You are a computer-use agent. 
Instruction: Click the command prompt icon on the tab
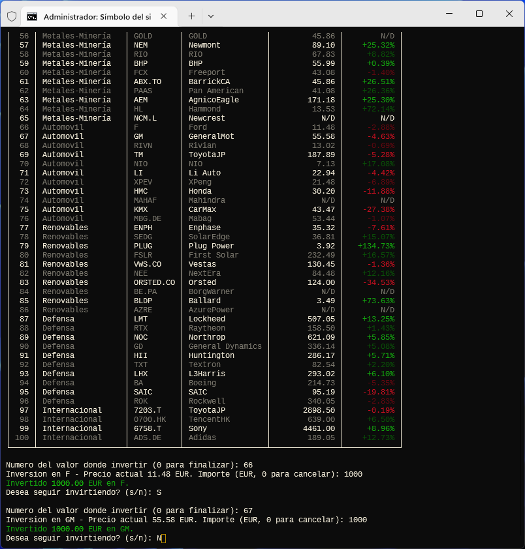[x=32, y=16]
